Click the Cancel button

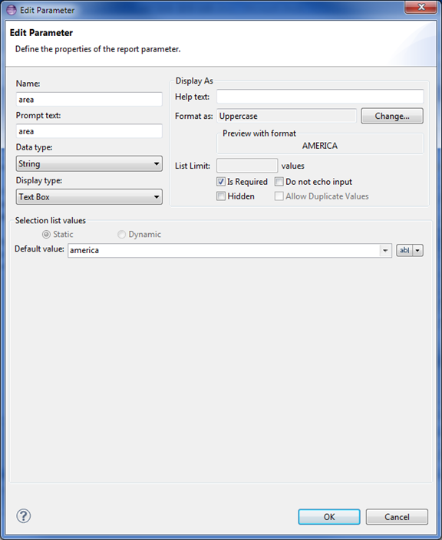point(397,517)
